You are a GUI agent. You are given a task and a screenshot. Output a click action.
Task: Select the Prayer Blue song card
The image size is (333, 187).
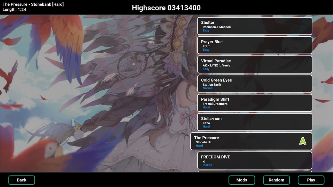click(255, 45)
